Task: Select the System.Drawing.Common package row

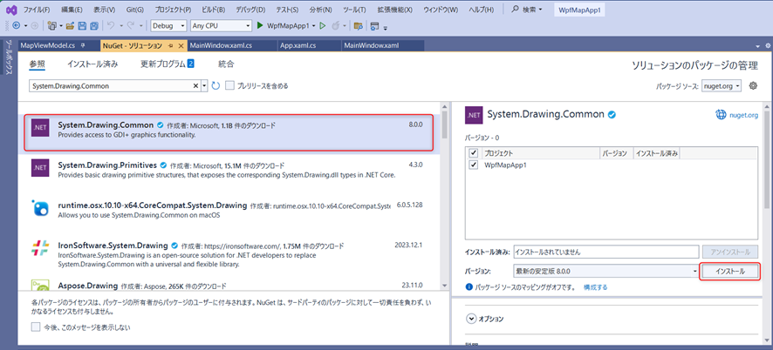Action: (229, 132)
